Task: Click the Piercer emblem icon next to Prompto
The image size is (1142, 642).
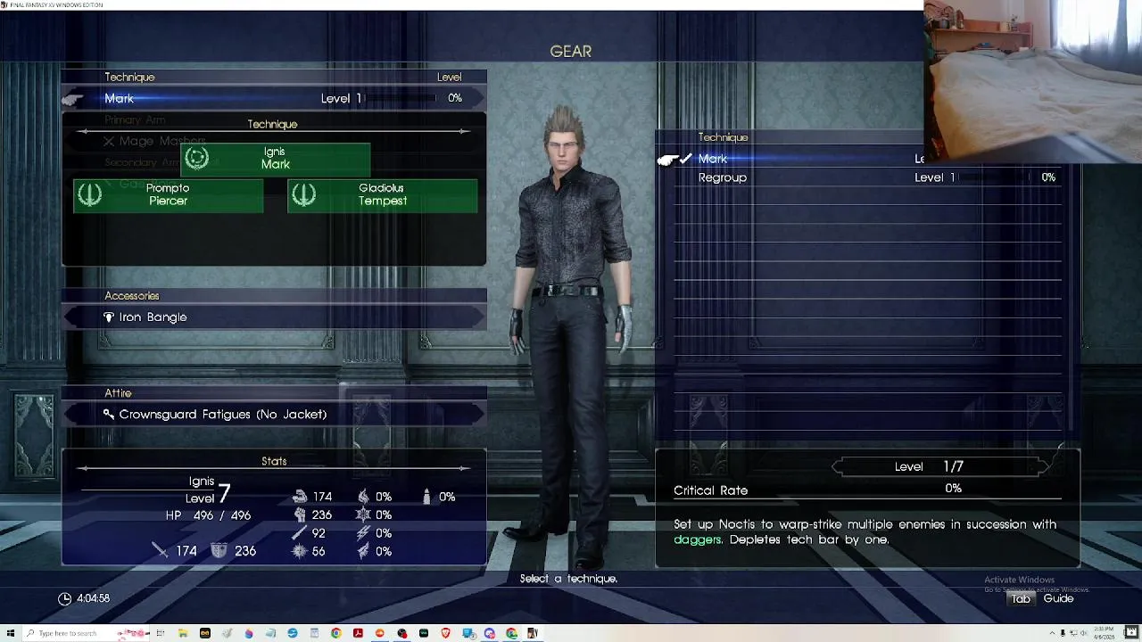Action: (90, 194)
